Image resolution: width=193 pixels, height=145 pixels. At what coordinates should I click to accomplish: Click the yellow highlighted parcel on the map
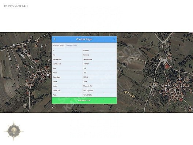pyautogui.click(x=129, y=94)
